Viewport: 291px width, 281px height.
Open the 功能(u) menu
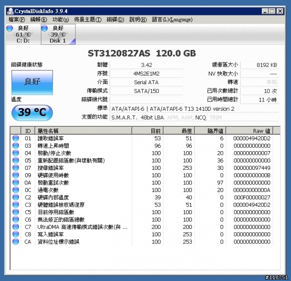[60, 20]
